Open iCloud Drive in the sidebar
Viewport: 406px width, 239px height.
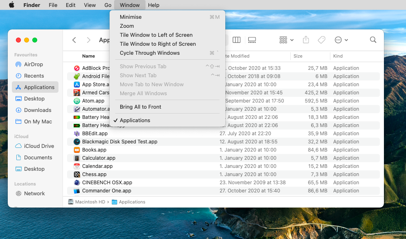tap(35, 146)
